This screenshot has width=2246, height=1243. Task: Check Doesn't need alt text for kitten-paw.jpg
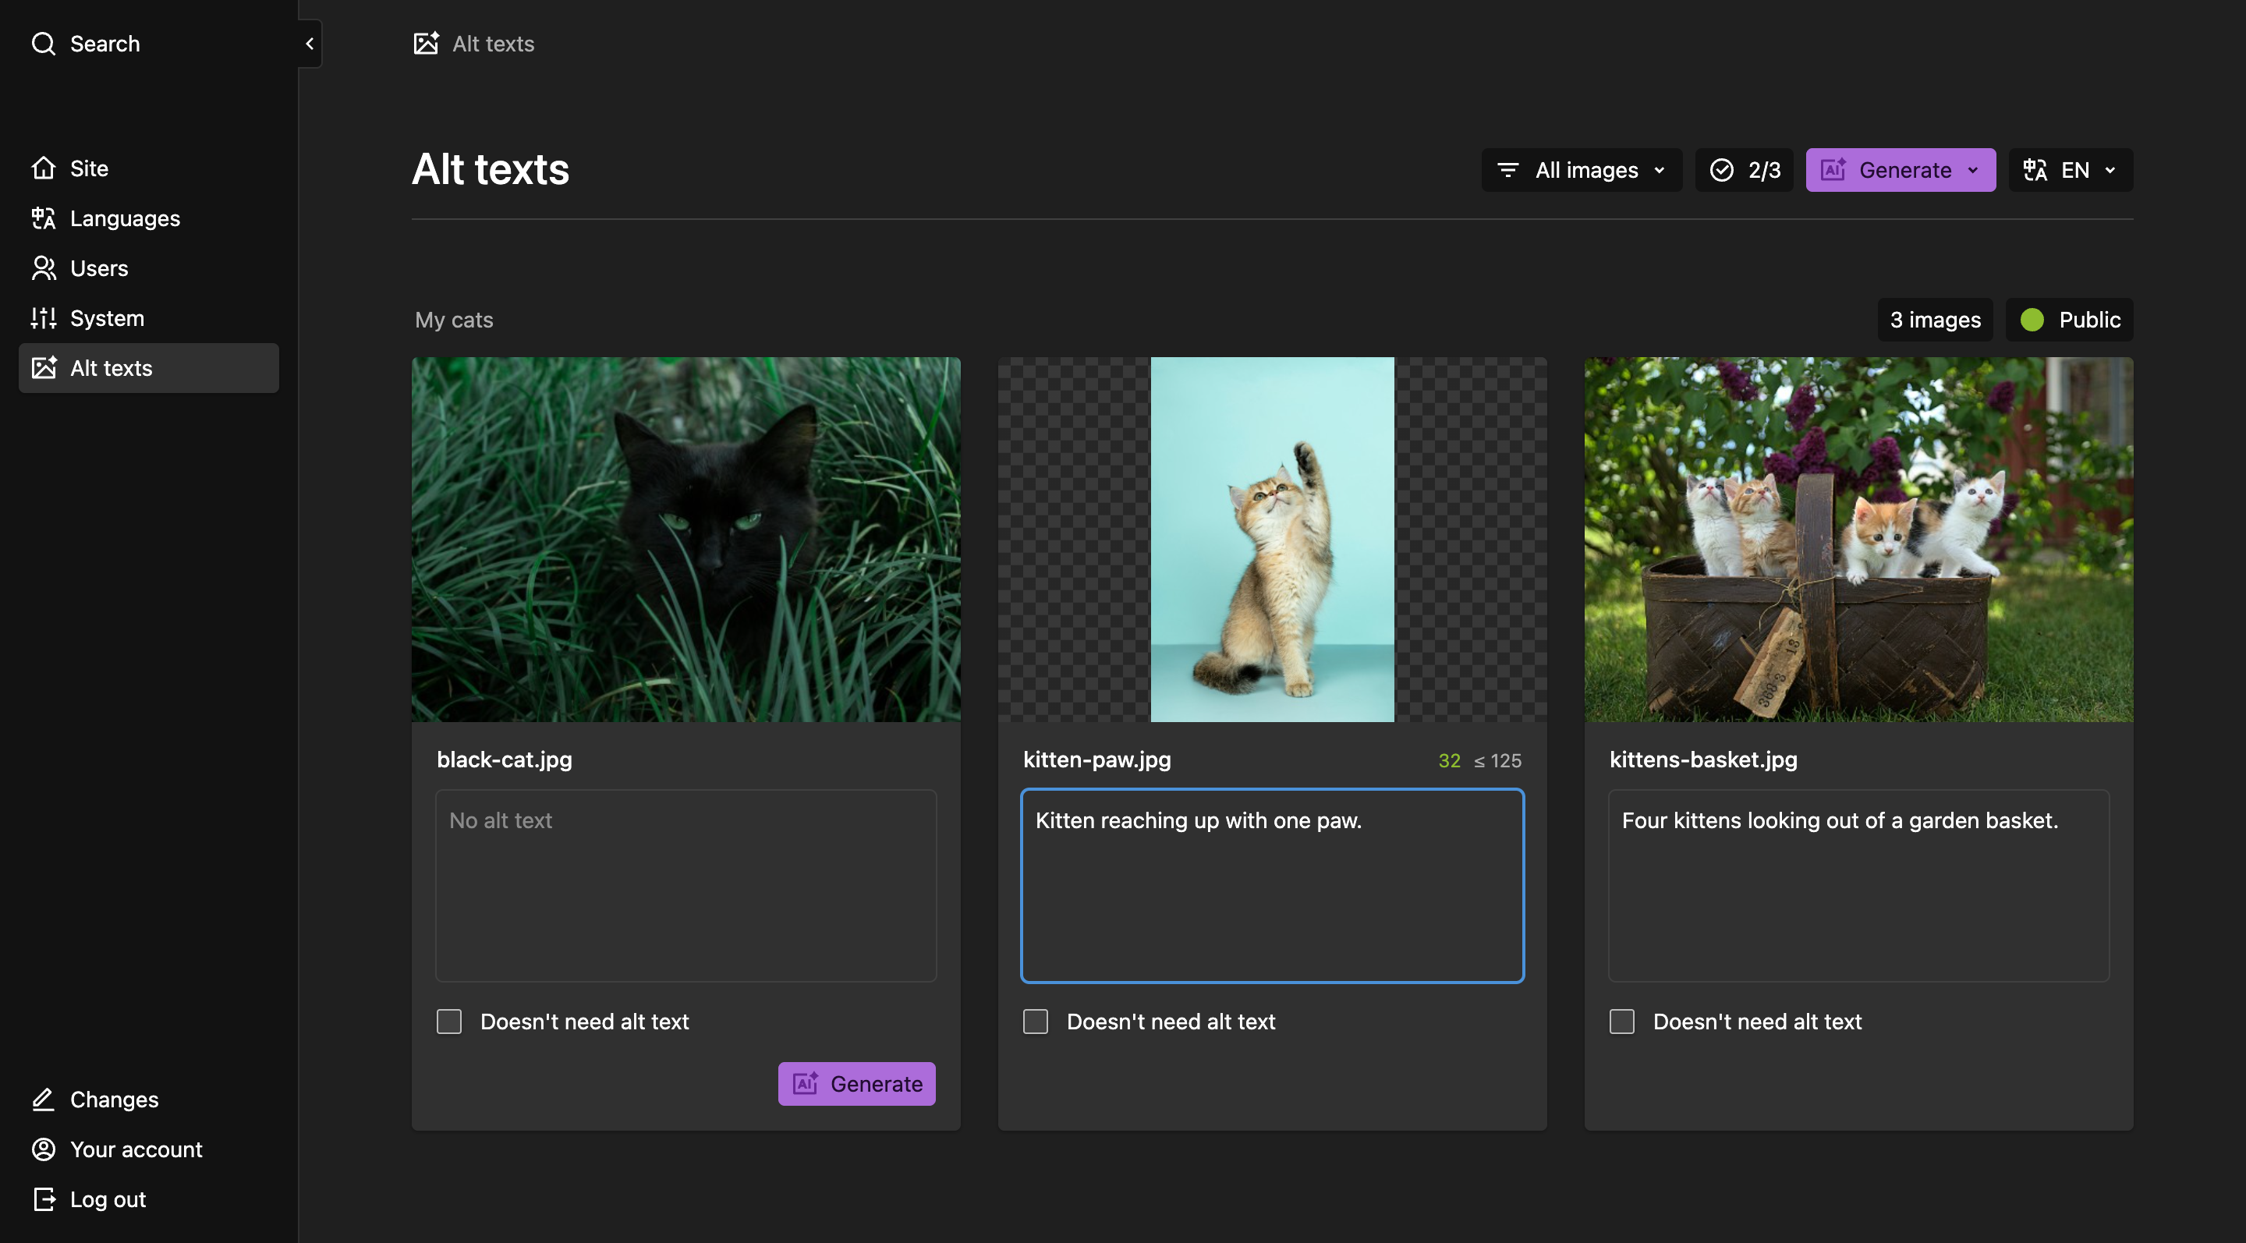click(1036, 1022)
